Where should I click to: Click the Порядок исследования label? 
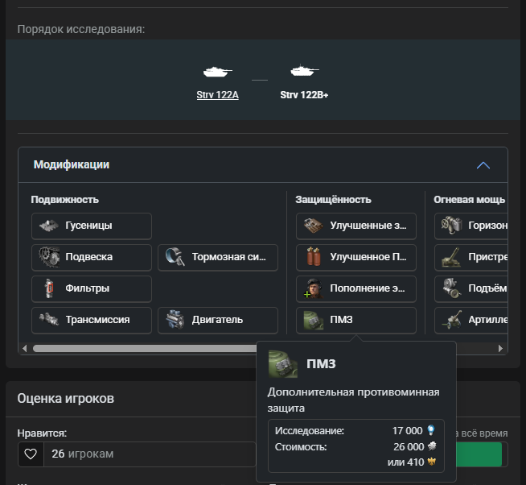click(81, 29)
